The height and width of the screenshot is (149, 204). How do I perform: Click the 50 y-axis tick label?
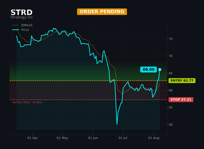click(x=171, y=125)
